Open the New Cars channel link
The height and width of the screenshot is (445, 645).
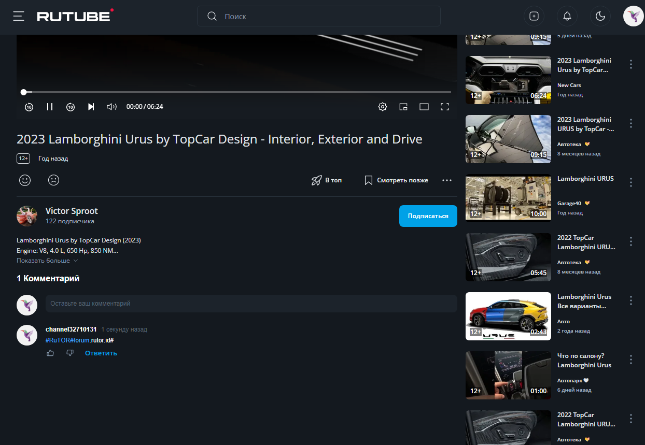point(569,85)
